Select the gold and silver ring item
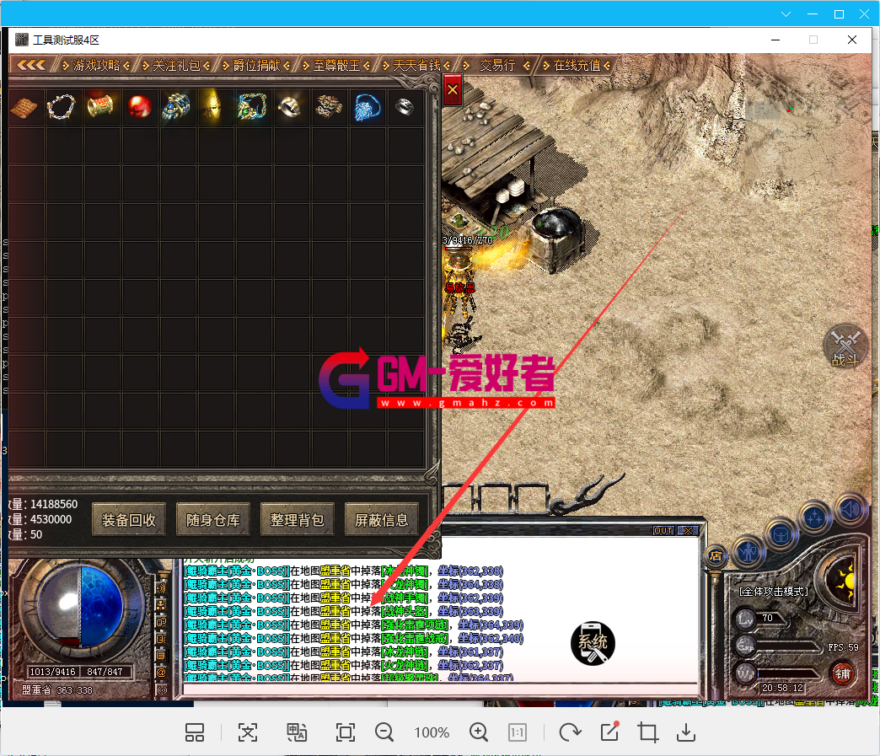 (x=290, y=107)
